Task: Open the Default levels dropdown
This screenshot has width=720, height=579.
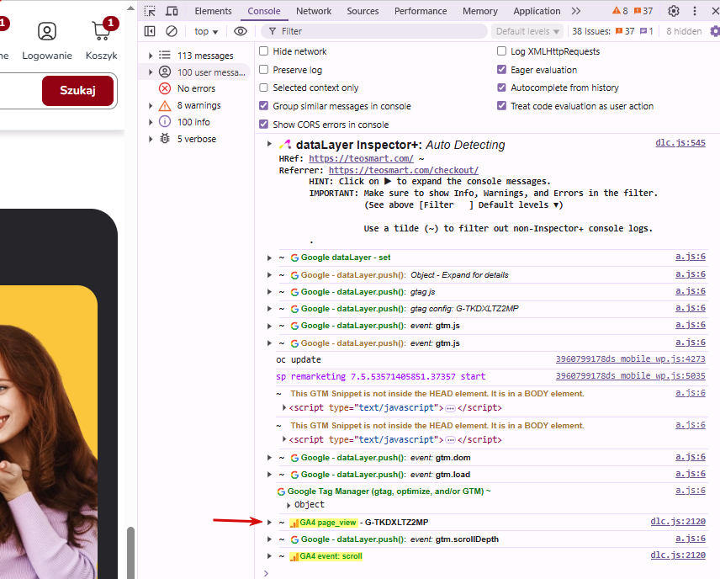Action: coord(527,31)
